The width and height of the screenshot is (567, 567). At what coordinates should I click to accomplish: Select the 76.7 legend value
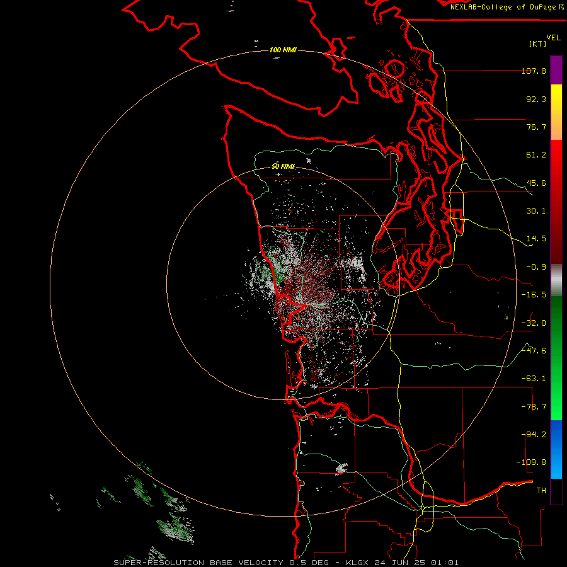coord(536,127)
